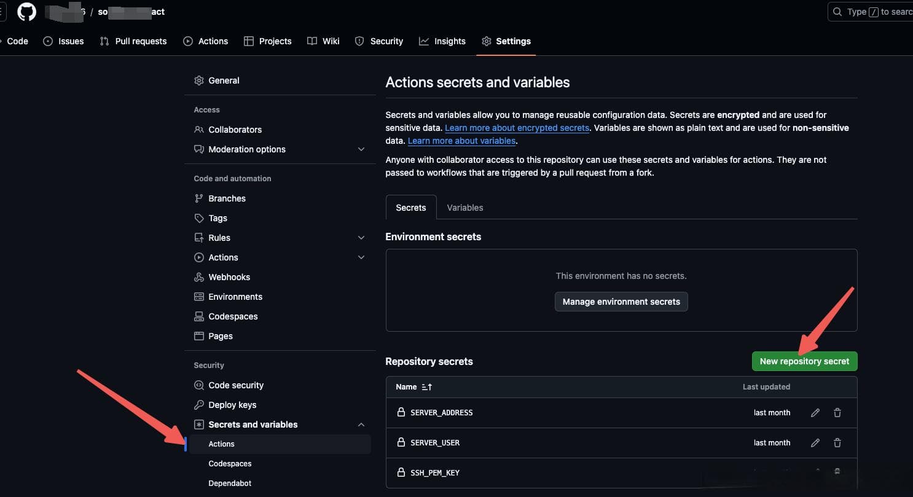
Task: Click the Webhooks icon in sidebar
Action: click(199, 277)
